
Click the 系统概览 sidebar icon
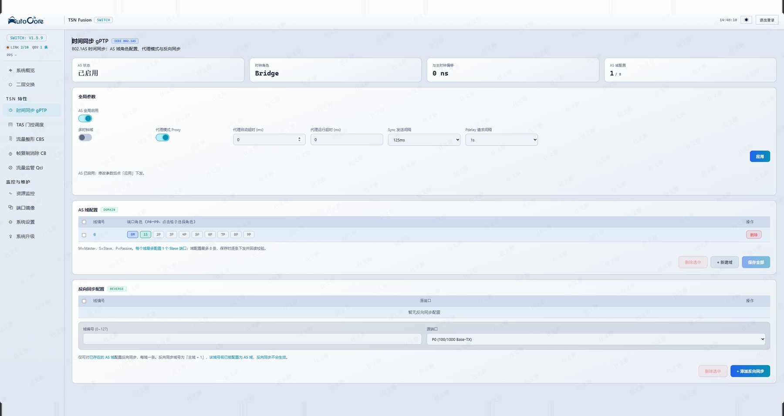click(10, 70)
